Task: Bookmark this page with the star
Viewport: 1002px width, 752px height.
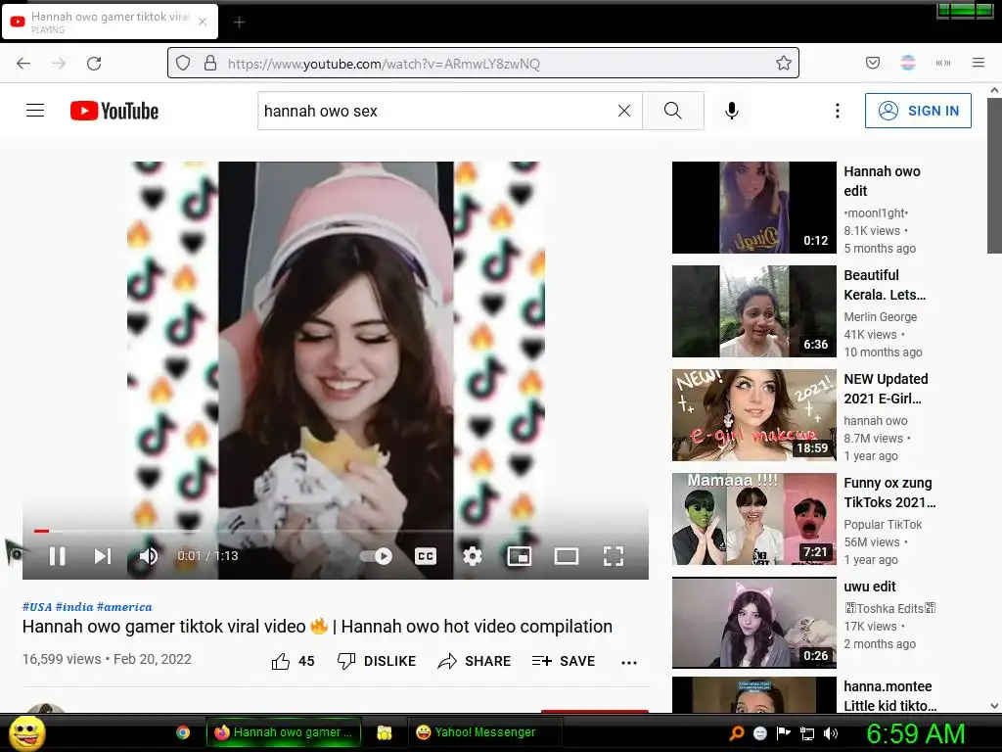Action: pos(784,64)
